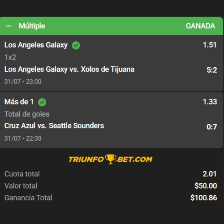Click the Ganancia Total amount $100.86
This screenshot has height=224, width=224.
click(x=204, y=198)
